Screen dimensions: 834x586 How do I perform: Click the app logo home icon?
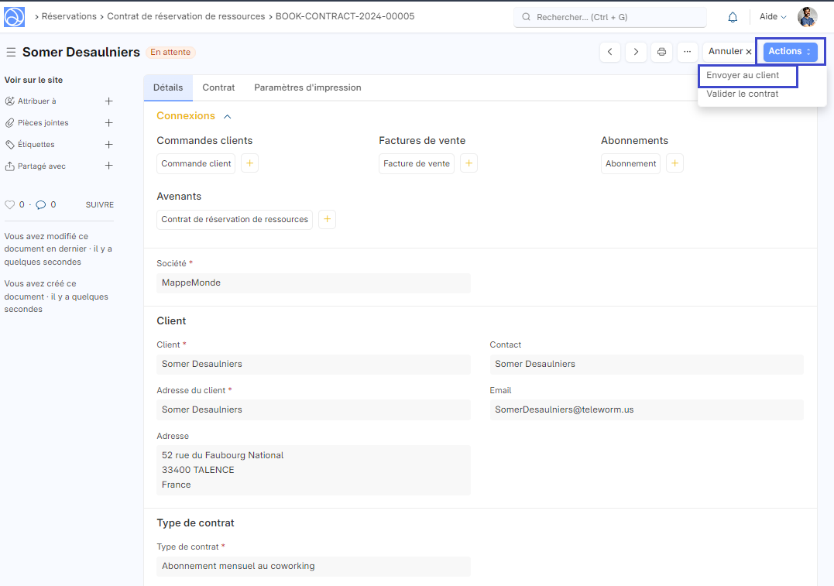pyautogui.click(x=15, y=16)
